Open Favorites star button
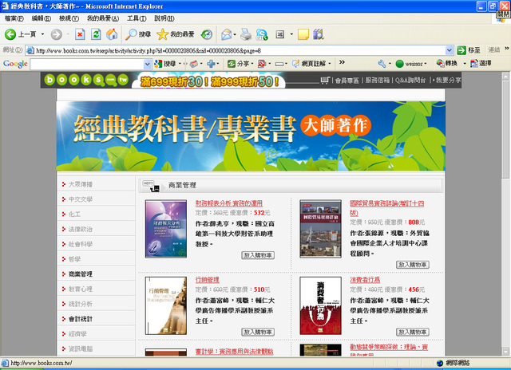The width and height of the screenshot is (511, 370). [176, 34]
